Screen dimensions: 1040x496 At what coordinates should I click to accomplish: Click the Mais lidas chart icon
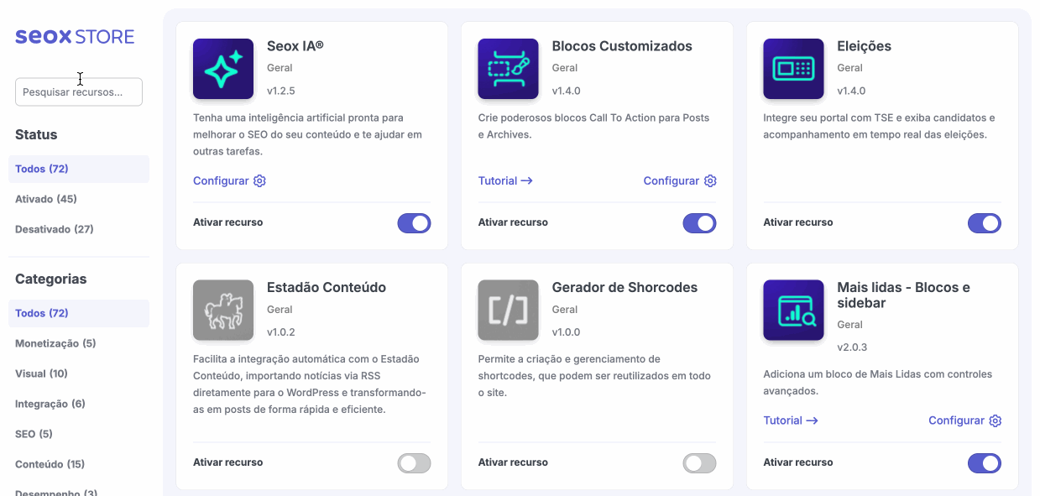793,310
